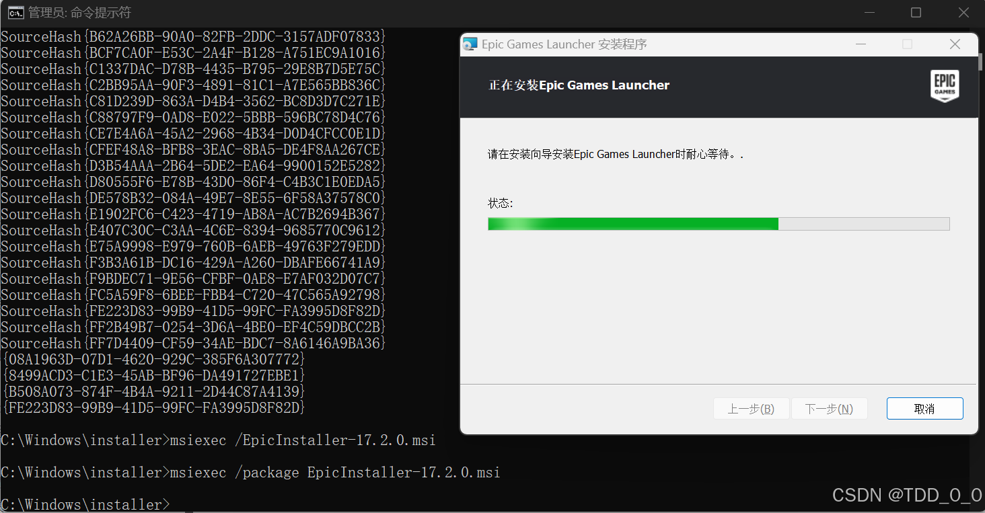Click the SourceHash{FC5A59F8-6BEE line
This screenshot has height=513, width=985.
194,295
